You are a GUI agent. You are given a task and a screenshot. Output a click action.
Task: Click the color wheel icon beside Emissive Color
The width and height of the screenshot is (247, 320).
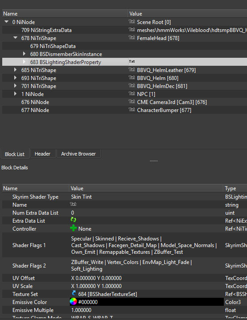point(73,301)
